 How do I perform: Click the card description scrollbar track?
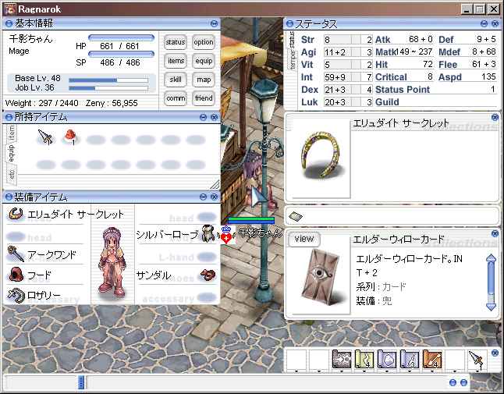(x=491, y=282)
